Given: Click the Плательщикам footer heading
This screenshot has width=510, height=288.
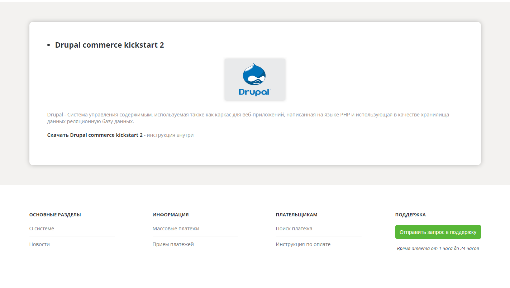Looking at the screenshot, I should click(296, 215).
